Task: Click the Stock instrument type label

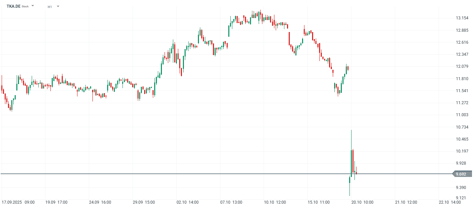Action: coord(25,7)
